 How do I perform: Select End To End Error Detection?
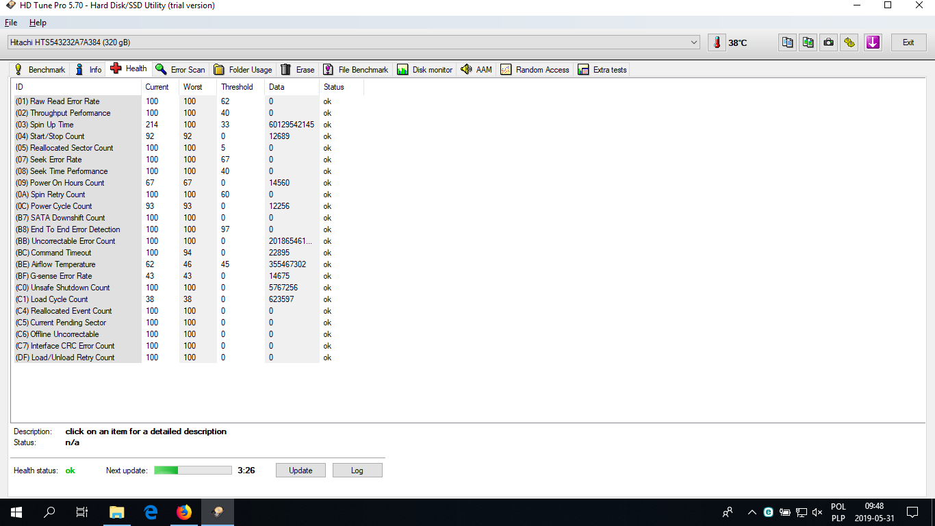[x=188, y=229]
